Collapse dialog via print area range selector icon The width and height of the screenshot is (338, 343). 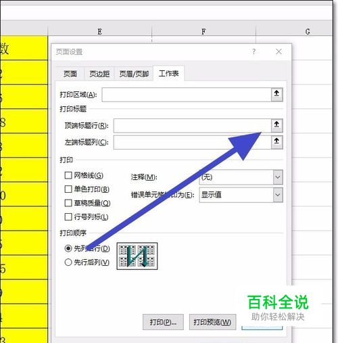pos(276,95)
